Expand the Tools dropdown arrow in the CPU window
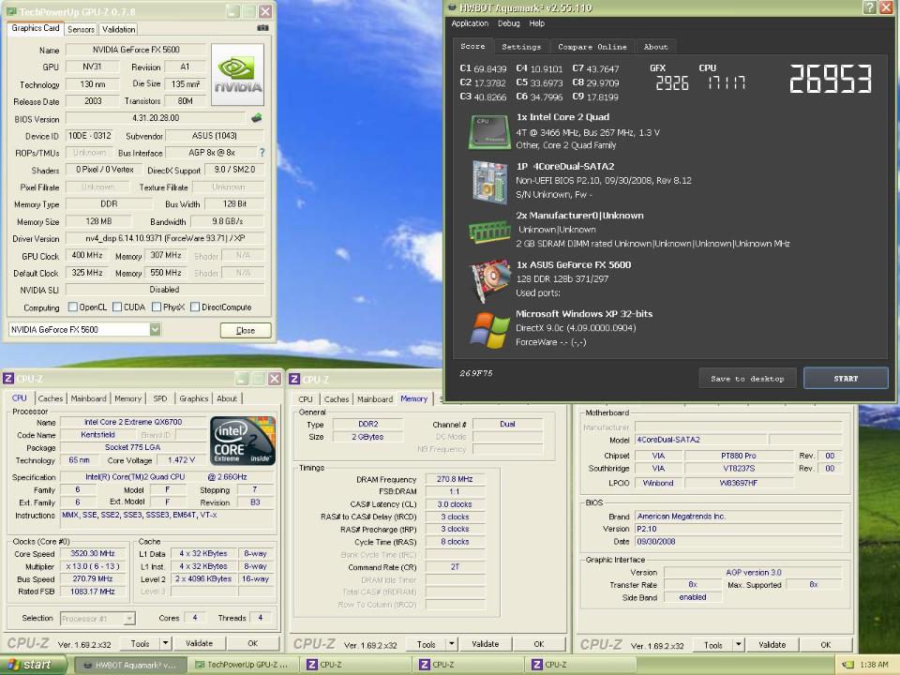Viewport: 900px width, 675px height. 165,643
